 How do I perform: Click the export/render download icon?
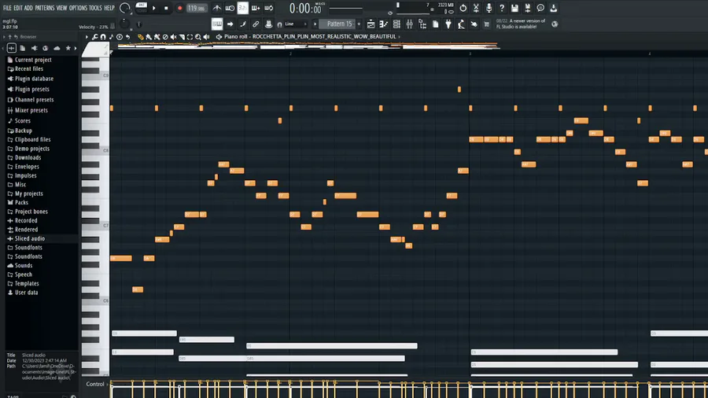pyautogui.click(x=554, y=8)
